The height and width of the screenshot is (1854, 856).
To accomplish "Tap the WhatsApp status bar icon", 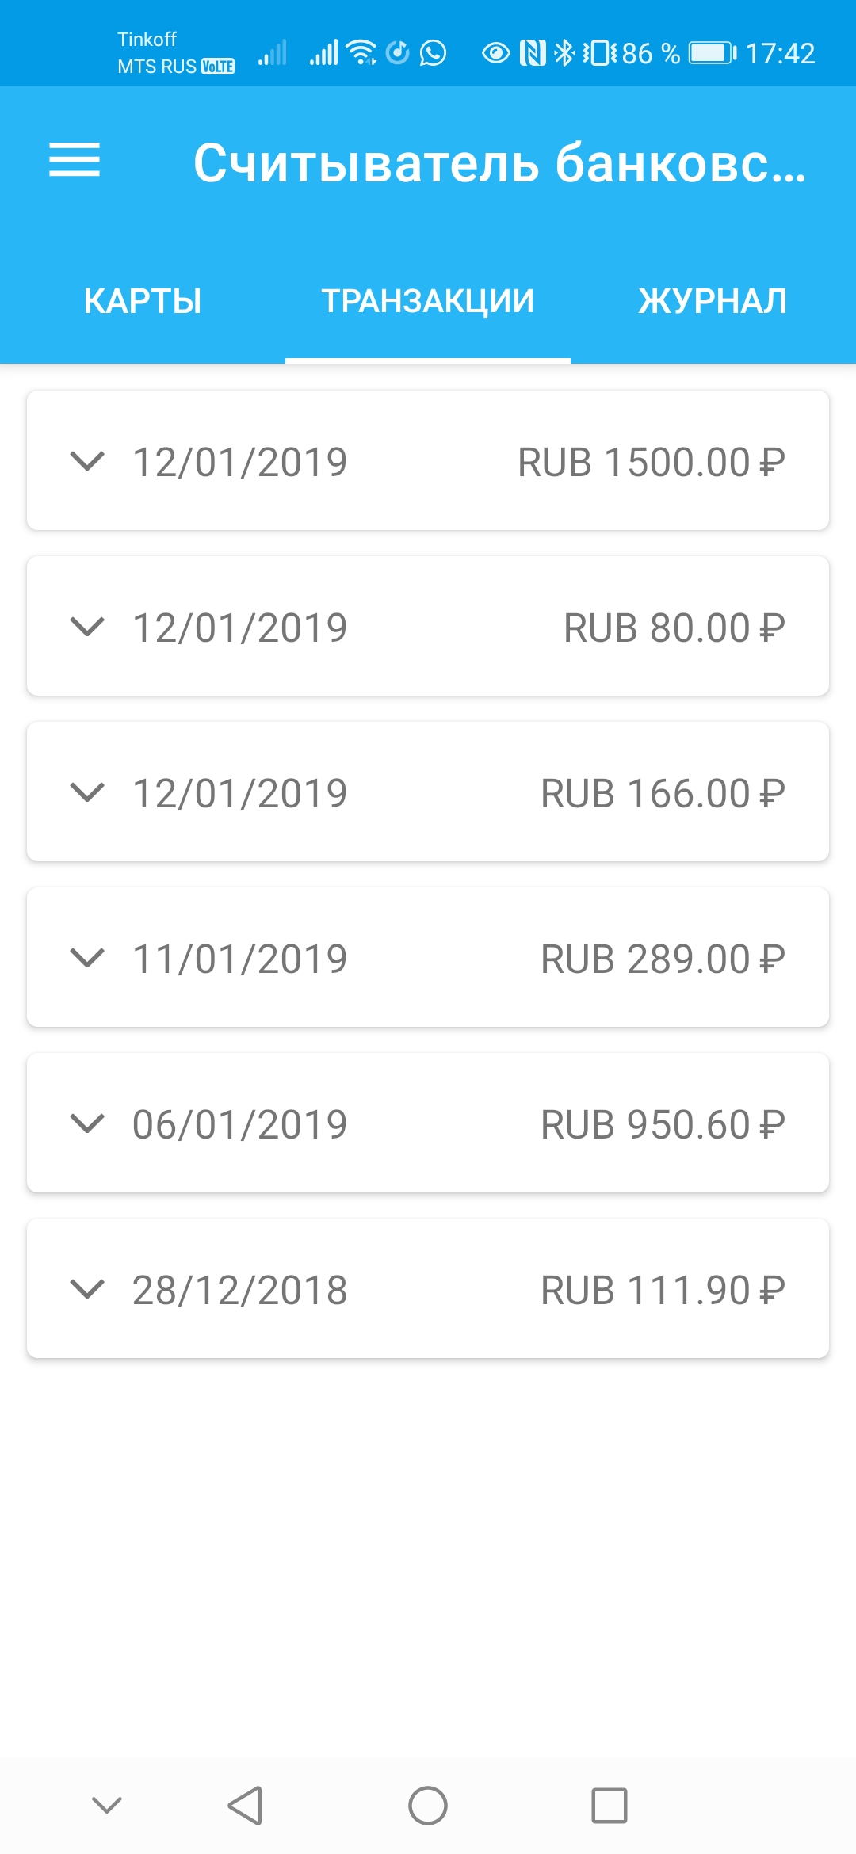I will (433, 53).
